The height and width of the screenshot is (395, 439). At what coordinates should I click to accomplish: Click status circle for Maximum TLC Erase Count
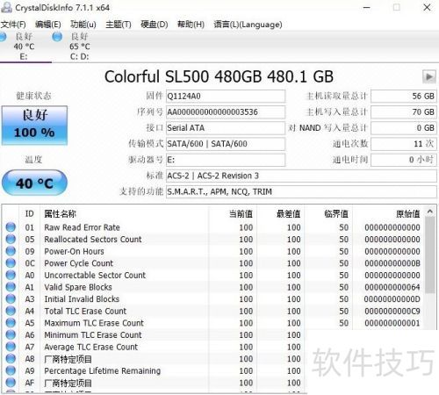click(11, 323)
